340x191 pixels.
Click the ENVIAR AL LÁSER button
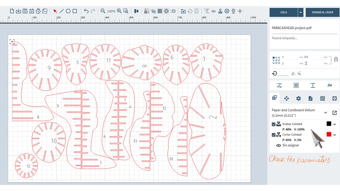click(x=323, y=12)
